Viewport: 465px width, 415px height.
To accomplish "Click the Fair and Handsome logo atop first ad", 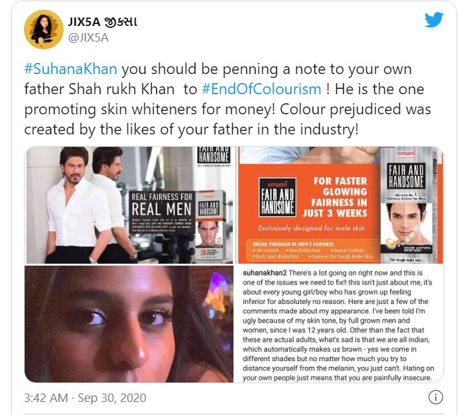I will [214, 155].
